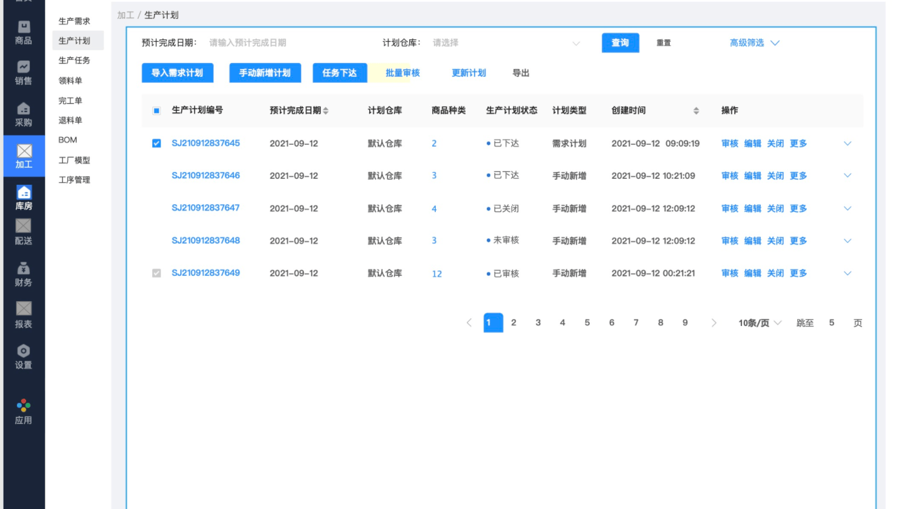Click disabled checkbox for SJ210912837649
Viewport: 919px width, 509px height.
(x=156, y=273)
